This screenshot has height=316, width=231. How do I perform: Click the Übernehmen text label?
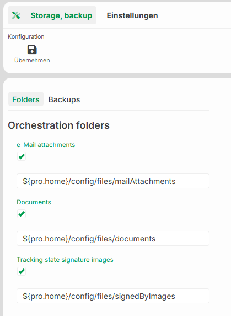32,60
